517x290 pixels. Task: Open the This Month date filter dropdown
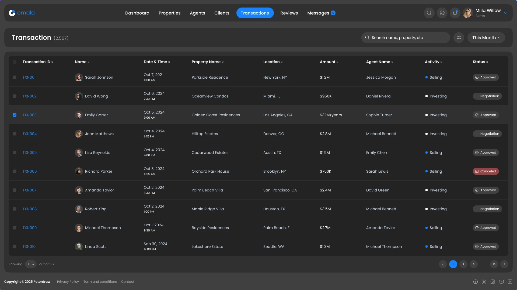point(486,38)
